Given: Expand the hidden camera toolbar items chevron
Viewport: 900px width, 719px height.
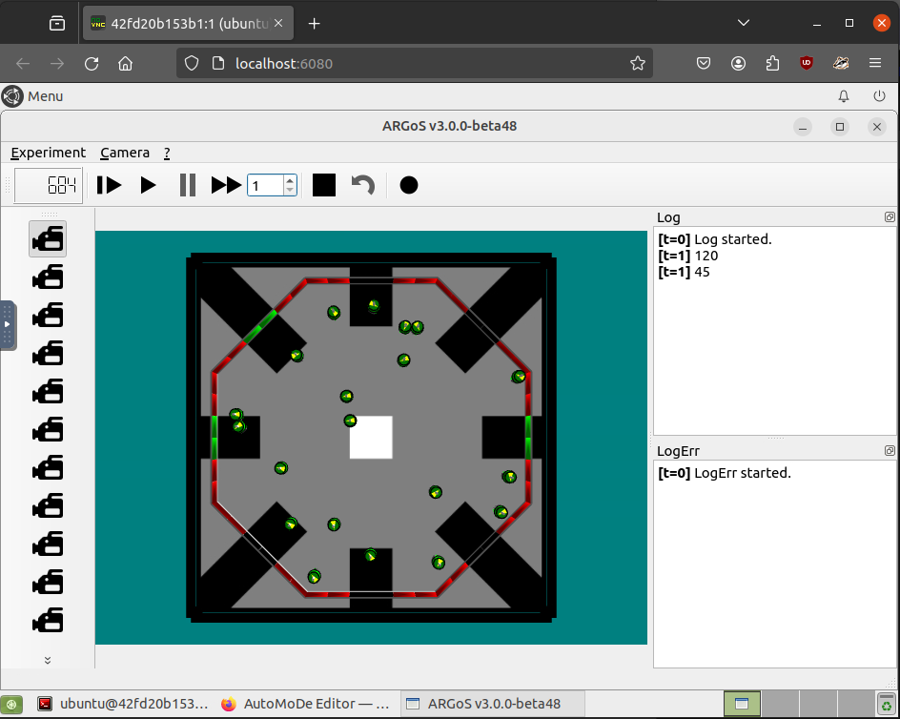Looking at the screenshot, I should pos(48,661).
